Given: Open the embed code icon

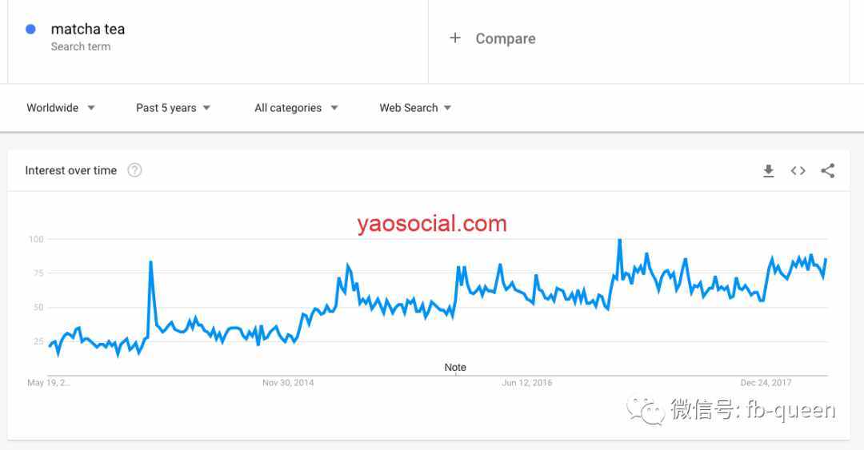Looking at the screenshot, I should [798, 171].
